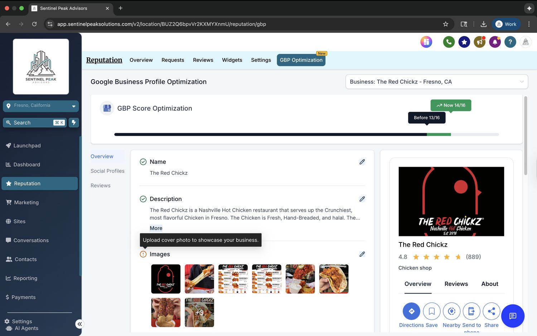Viewport: 537px width, 336px height.
Task: Open the account avatar in header
Action: pos(526,42)
